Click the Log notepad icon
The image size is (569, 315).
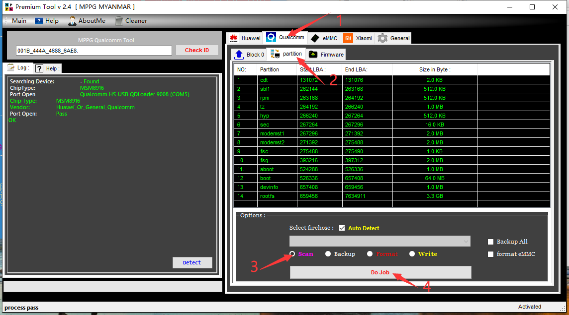[x=11, y=67]
